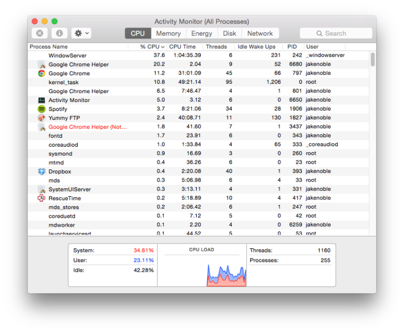Image resolution: width=404 pixels, height=333 pixels.
Task: Click the Processes count 255
Action: pos(326,260)
